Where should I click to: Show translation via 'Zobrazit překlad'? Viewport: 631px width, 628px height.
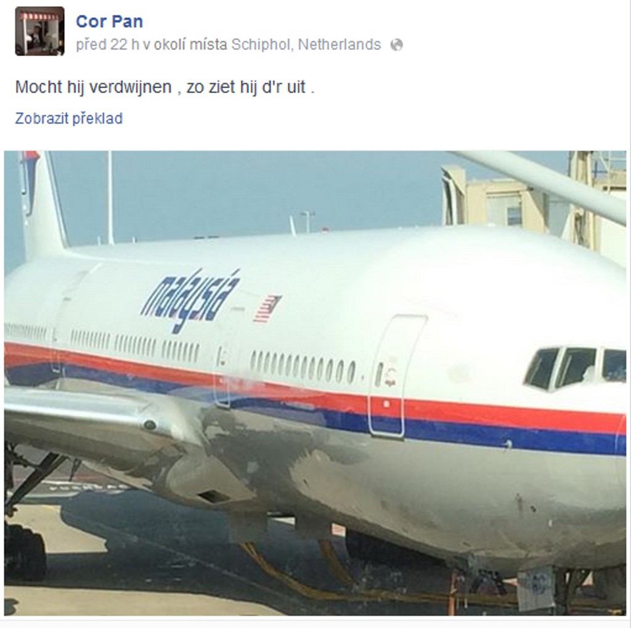(69, 118)
